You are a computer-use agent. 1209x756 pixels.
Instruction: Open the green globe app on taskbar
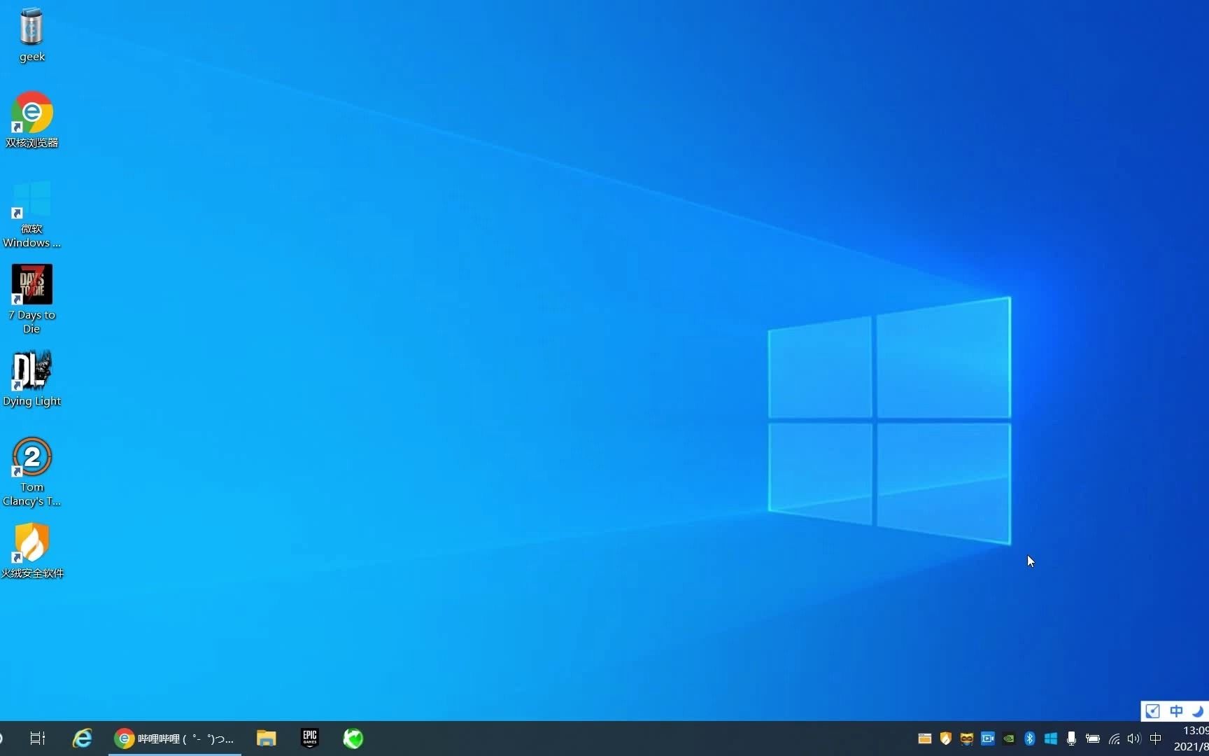point(353,738)
